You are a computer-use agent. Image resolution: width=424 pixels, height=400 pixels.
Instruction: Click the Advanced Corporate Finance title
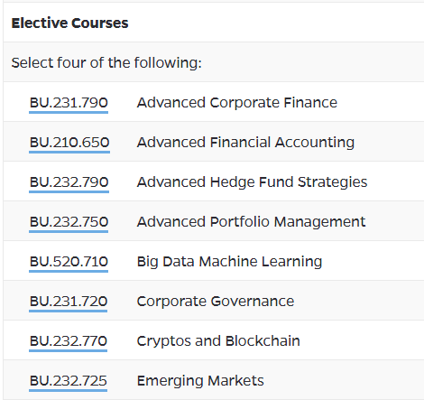tap(237, 103)
